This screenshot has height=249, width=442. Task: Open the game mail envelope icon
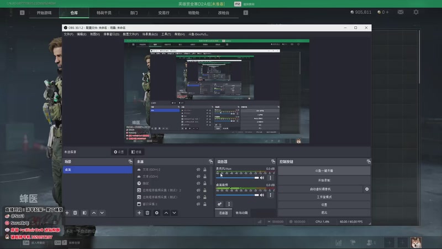400,12
